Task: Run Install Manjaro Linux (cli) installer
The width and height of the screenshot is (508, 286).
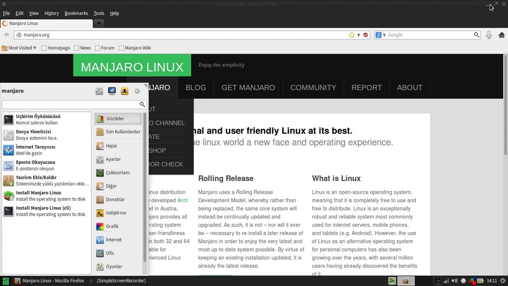Action: pyautogui.click(x=46, y=211)
